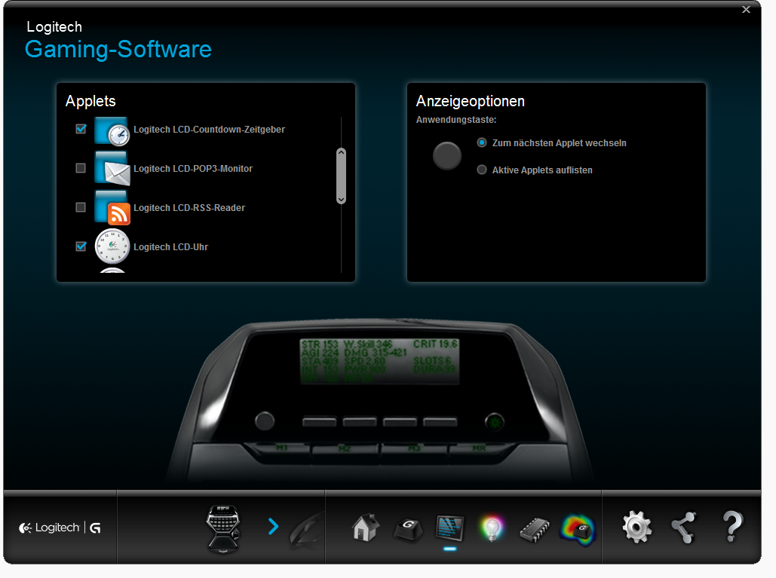Click the Logitech LCD-POP3-Monitor label

(193, 169)
